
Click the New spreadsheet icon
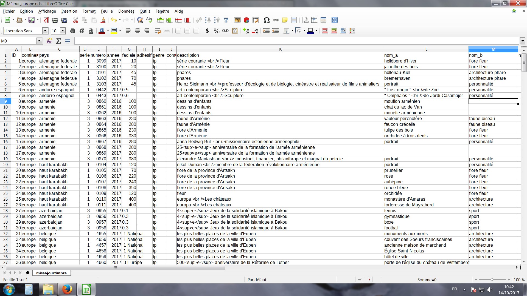pyautogui.click(x=7, y=20)
